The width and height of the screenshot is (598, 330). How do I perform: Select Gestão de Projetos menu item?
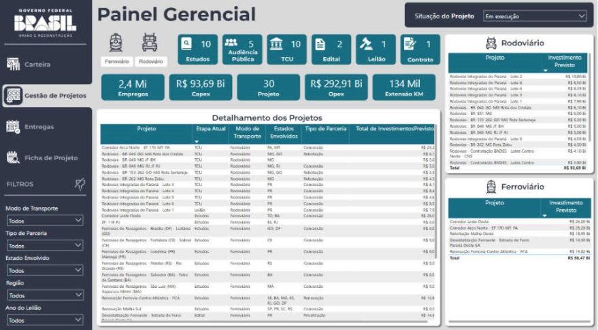(x=55, y=96)
